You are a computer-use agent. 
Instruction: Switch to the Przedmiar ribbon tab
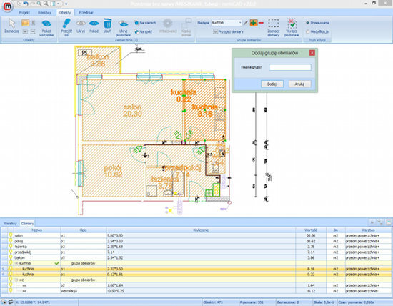pyautogui.click(x=86, y=13)
